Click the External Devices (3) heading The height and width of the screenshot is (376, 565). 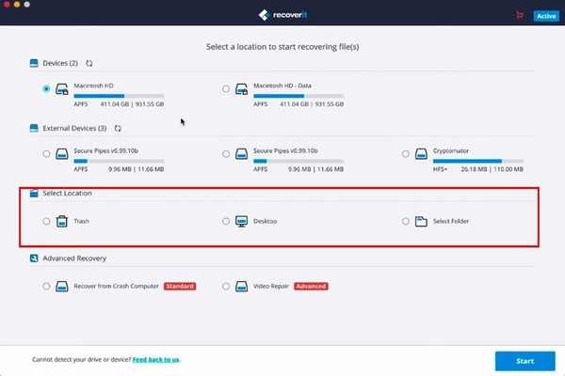[74, 129]
